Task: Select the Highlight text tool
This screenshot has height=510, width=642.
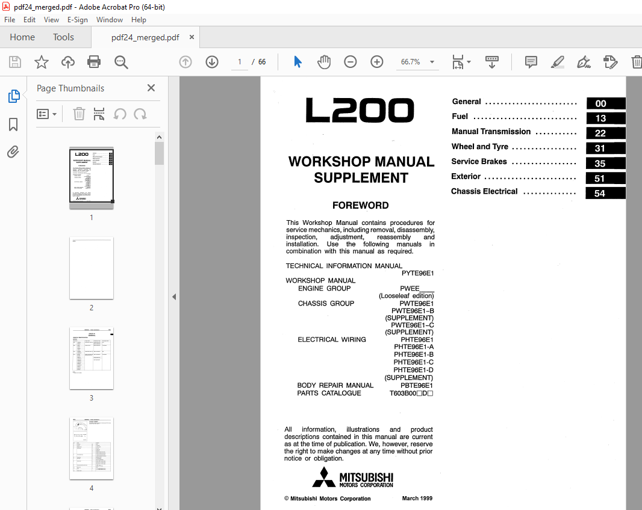Action: coord(557,62)
